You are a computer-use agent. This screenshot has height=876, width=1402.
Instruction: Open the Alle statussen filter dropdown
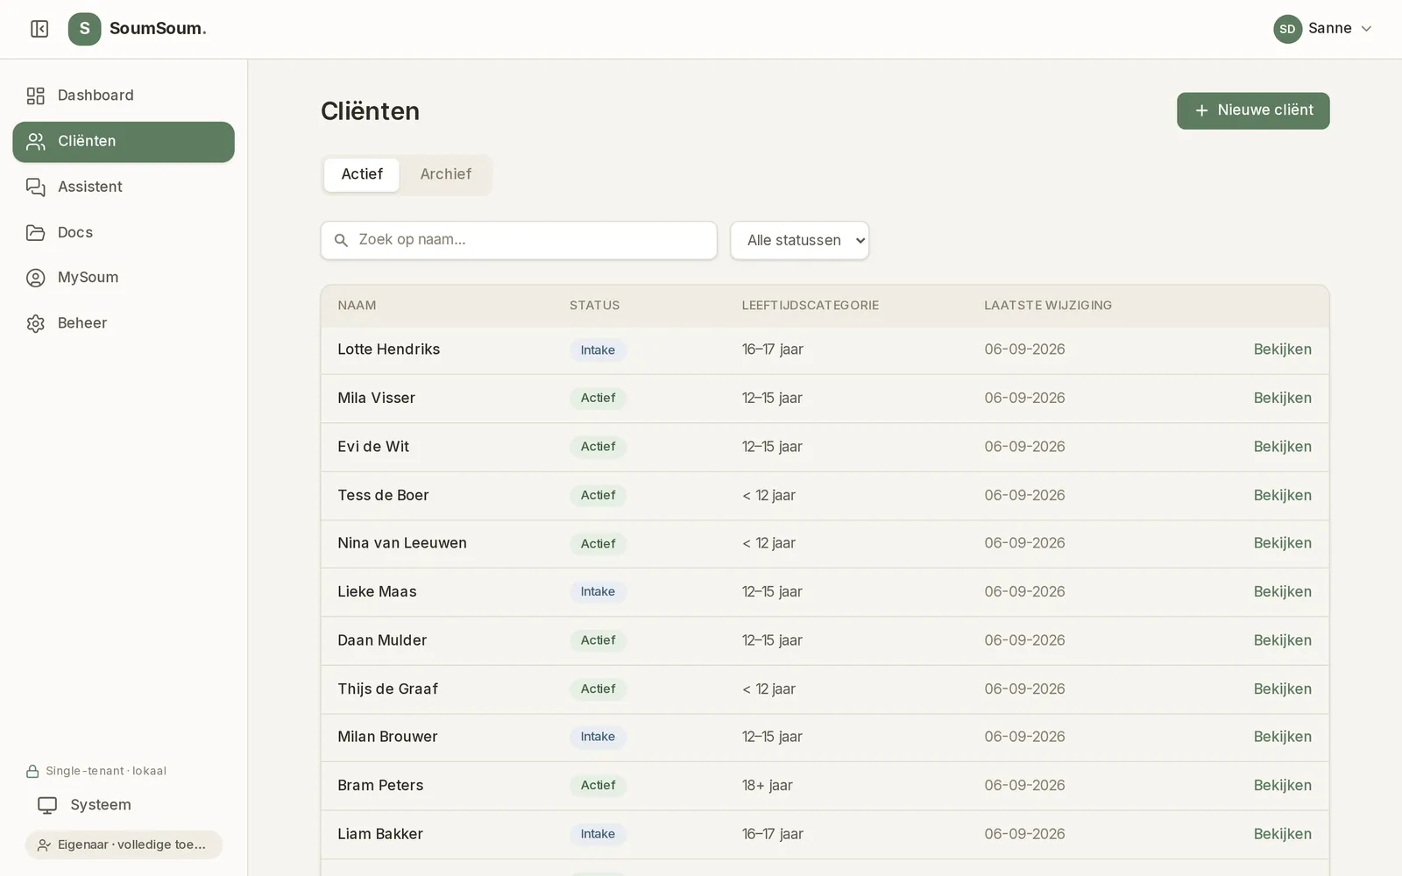click(799, 240)
